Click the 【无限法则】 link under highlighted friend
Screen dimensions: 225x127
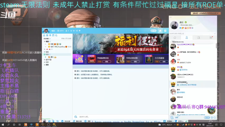188,85
